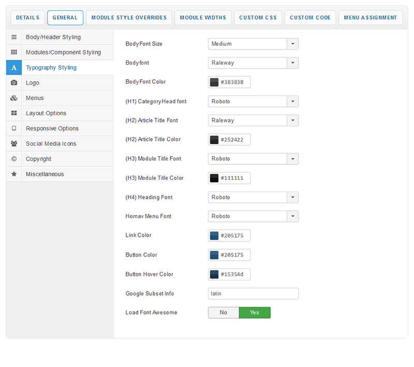The height and width of the screenshot is (367, 414).
Task: Click the tablet icon for Responsive Options
Action: [14, 128]
